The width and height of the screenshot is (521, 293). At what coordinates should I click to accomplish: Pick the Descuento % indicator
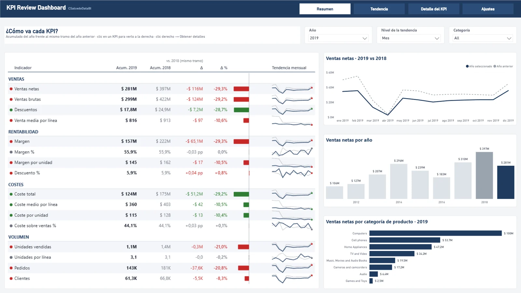pyautogui.click(x=162, y=173)
